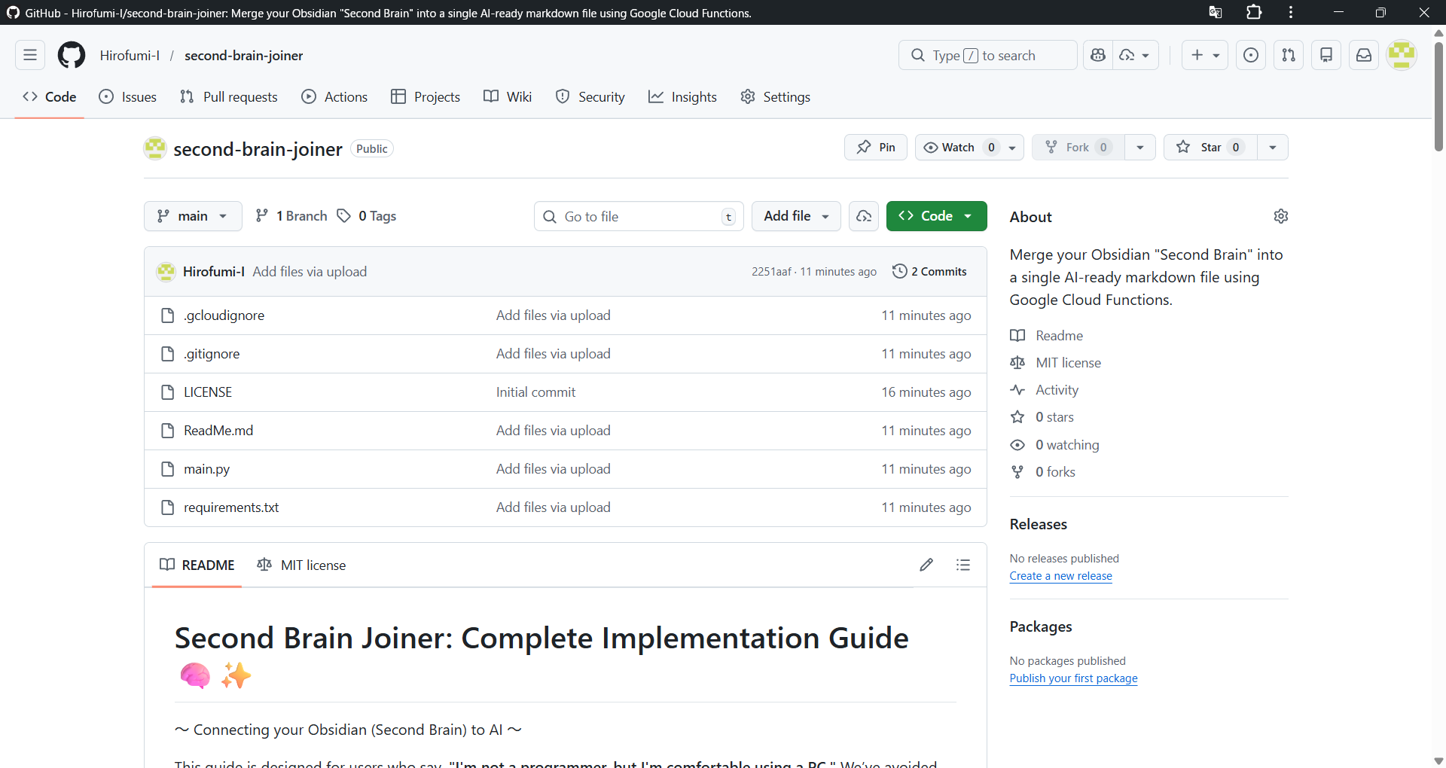Pin the repository to your profile

pos(876,148)
